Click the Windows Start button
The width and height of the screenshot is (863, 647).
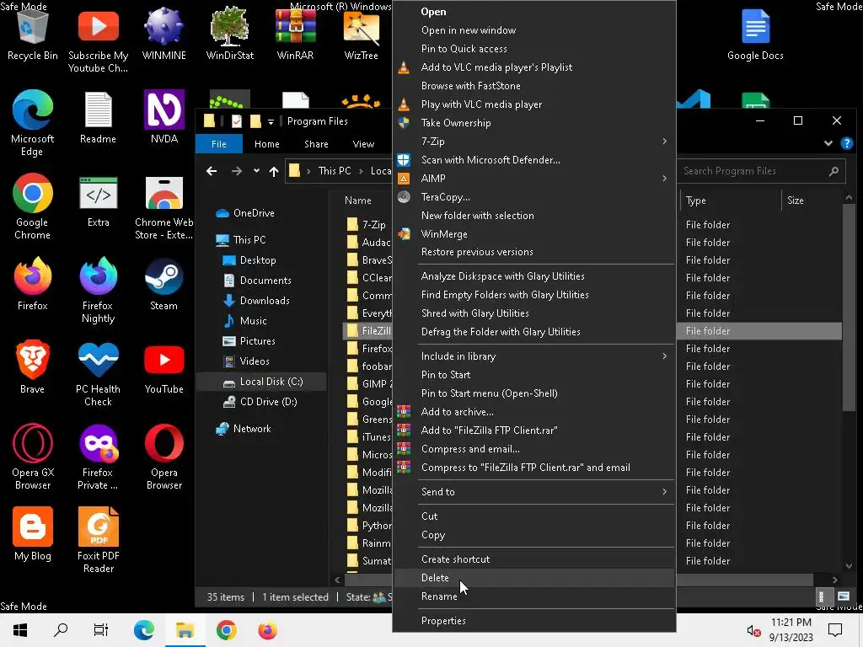20,630
